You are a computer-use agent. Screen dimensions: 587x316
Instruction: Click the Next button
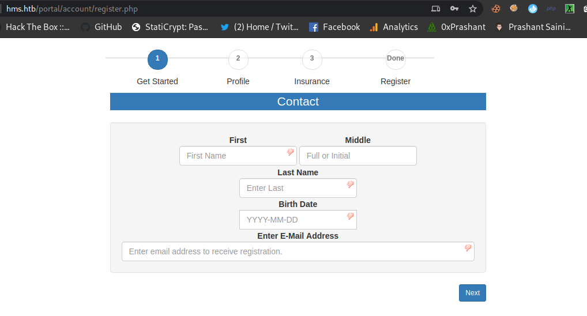pos(472,293)
